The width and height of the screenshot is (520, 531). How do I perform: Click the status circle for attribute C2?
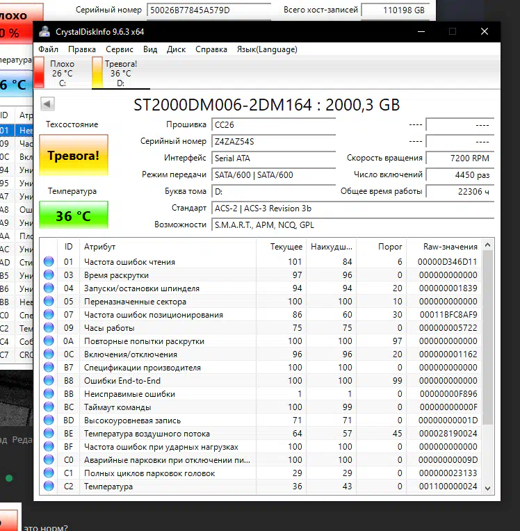[49, 486]
